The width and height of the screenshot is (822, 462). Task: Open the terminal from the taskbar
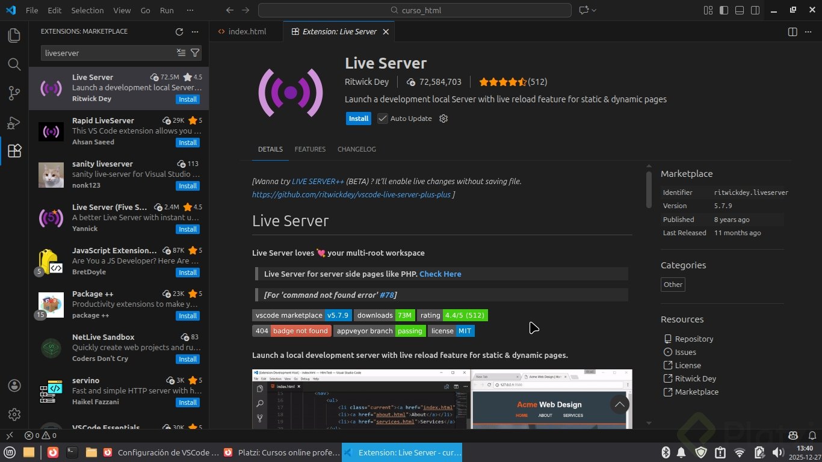tap(72, 452)
